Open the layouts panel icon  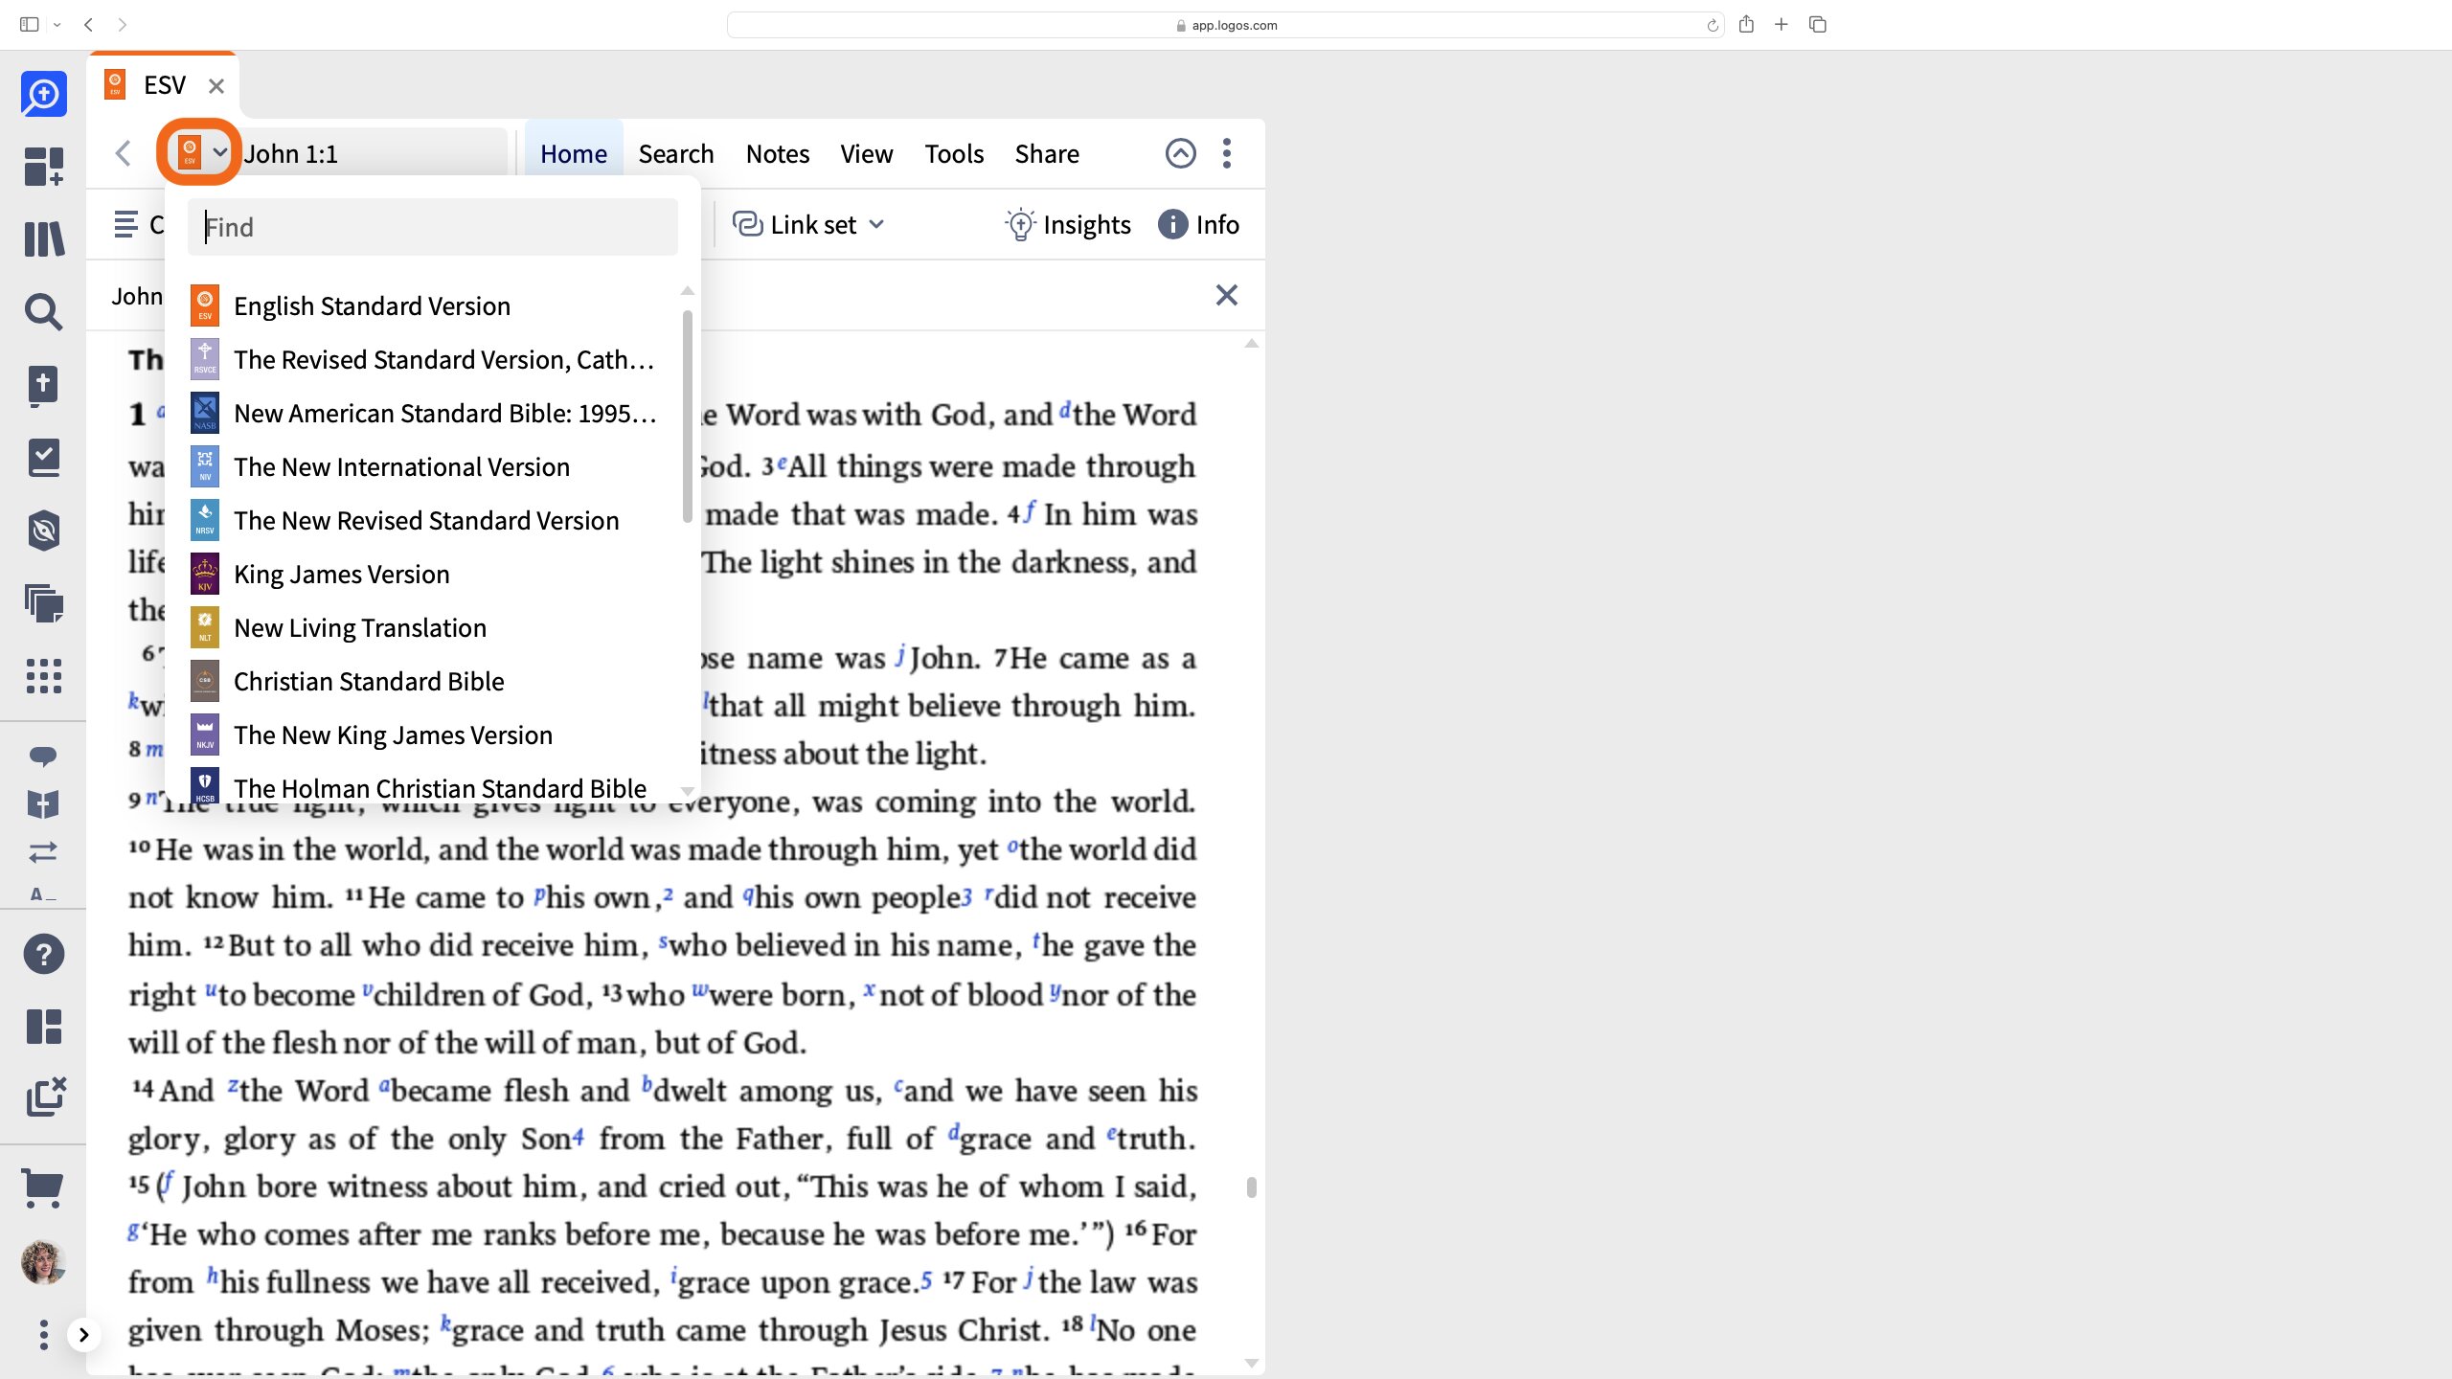(x=43, y=1027)
